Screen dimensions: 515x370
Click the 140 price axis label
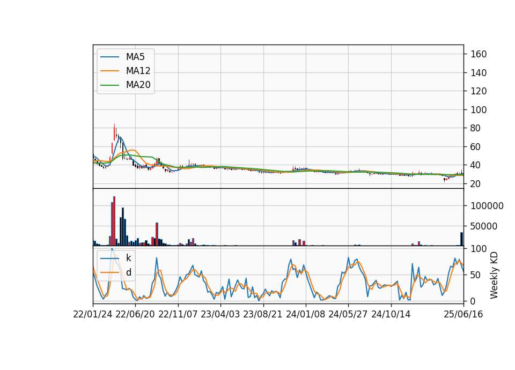click(x=479, y=73)
